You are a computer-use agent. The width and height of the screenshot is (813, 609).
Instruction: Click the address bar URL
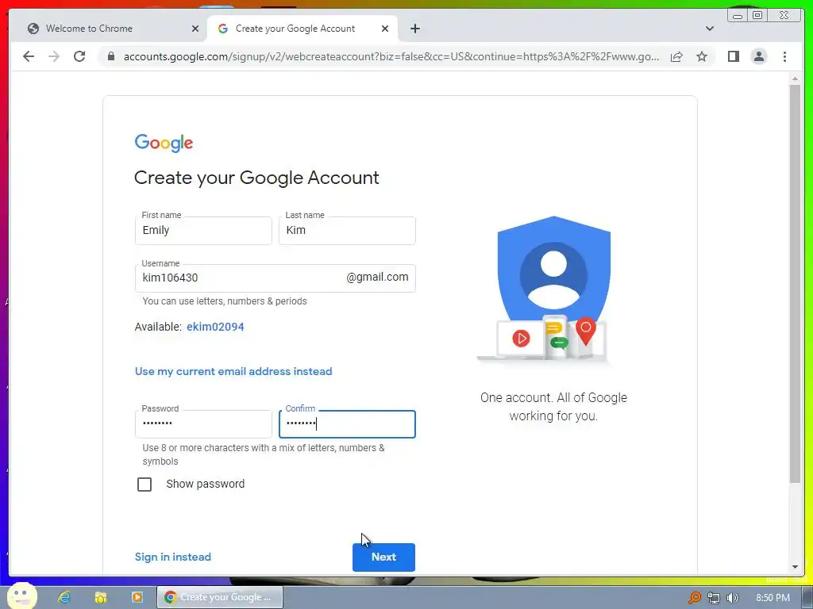pos(391,56)
